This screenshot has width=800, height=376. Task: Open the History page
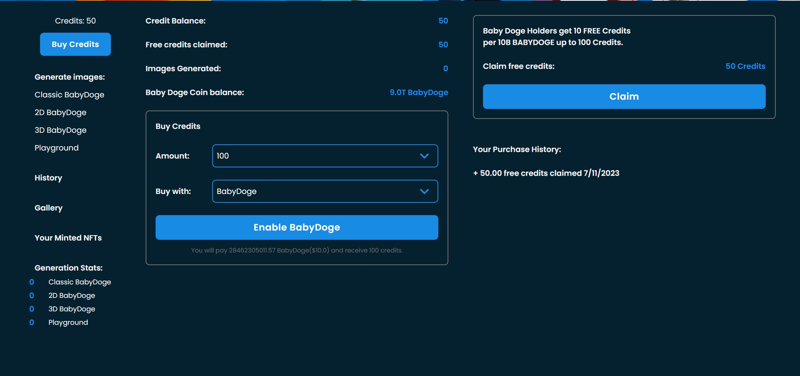pos(48,178)
